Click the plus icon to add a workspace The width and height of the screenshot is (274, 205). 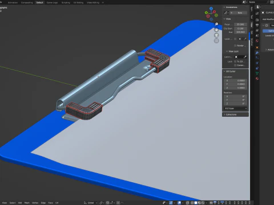coord(103,3)
